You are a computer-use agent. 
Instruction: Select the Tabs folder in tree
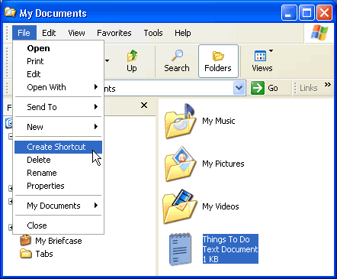tap(44, 254)
